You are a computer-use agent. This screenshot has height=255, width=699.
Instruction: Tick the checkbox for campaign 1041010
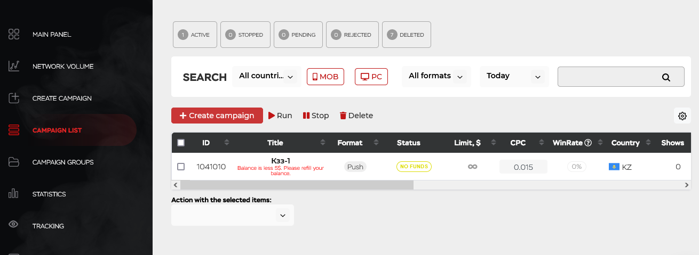[x=181, y=167]
